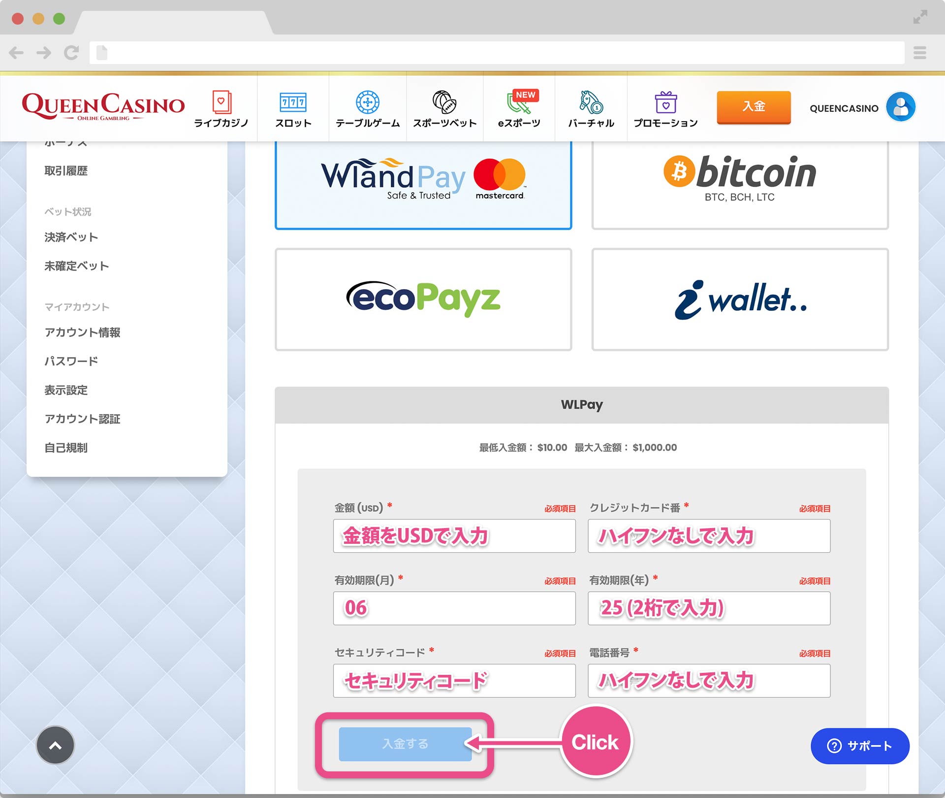Click the ベット状況 section heading
The height and width of the screenshot is (798, 945).
point(68,212)
